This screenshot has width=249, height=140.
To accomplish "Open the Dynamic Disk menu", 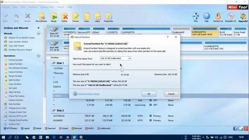I will pyautogui.click(x=47, y=7).
